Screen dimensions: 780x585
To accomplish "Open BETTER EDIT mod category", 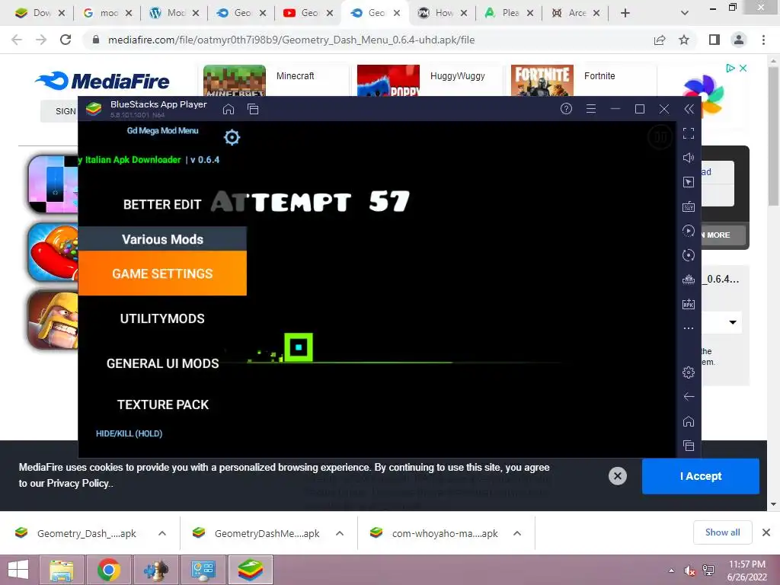I will point(162,204).
